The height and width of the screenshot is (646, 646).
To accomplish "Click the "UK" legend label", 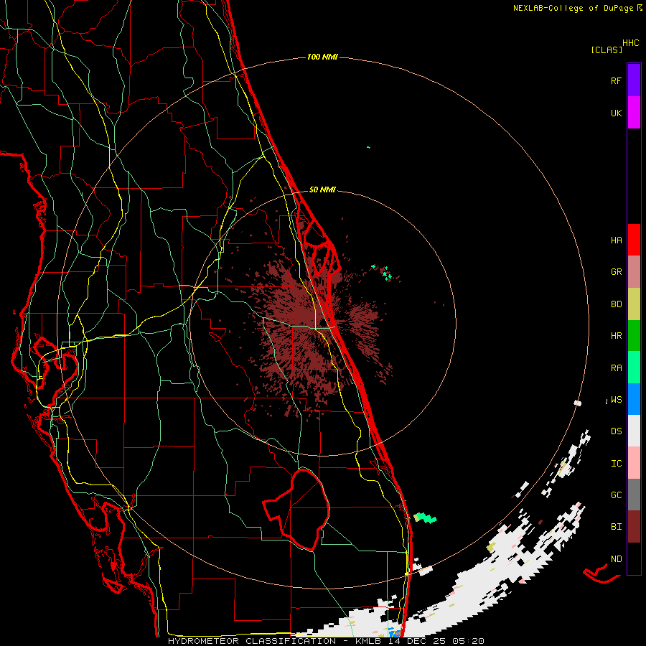I will (x=616, y=113).
